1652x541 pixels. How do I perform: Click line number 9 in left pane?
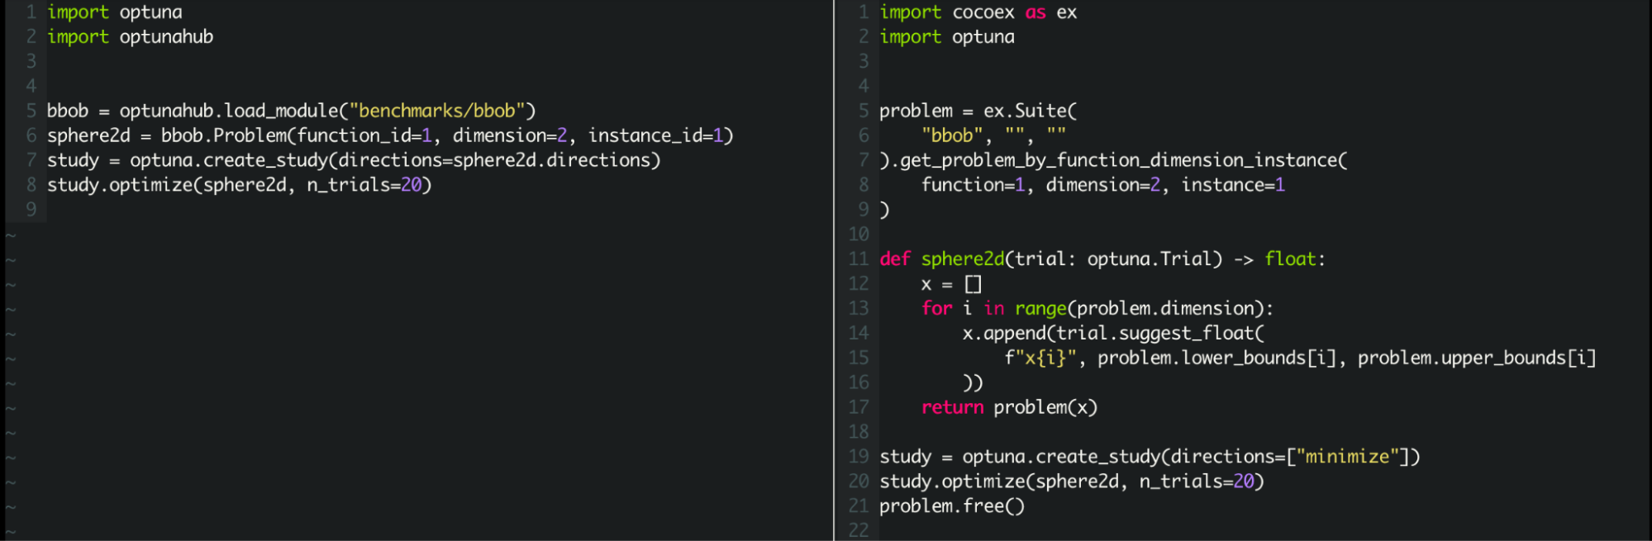coord(31,210)
